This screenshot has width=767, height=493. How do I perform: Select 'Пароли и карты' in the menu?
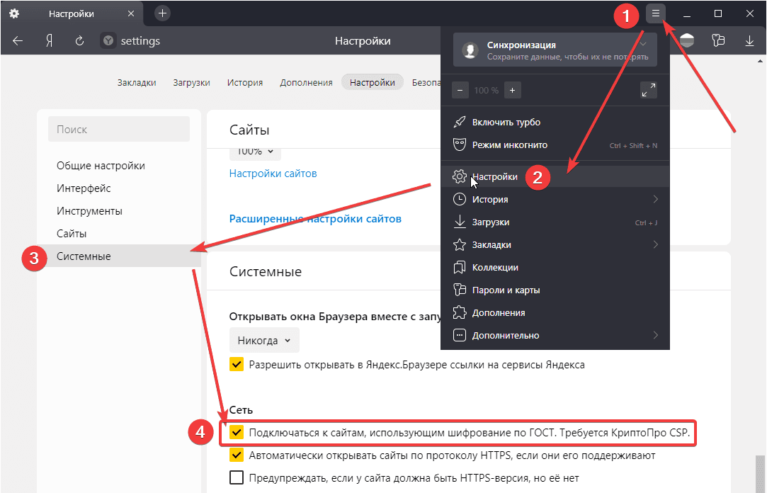[x=506, y=290]
